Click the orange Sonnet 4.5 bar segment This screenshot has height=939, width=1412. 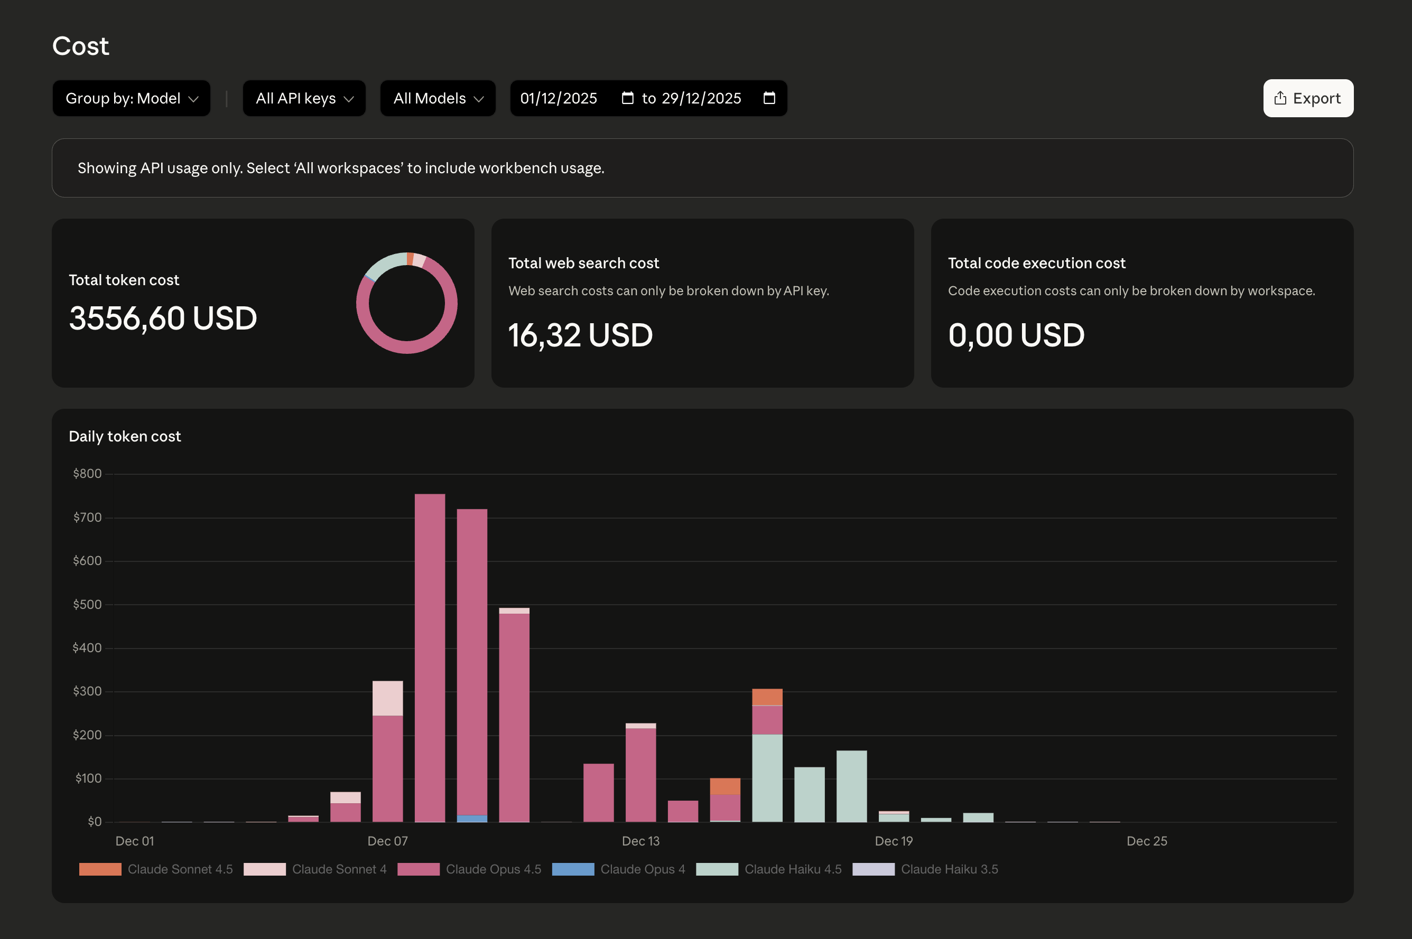pos(767,697)
